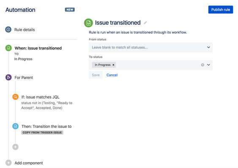Remove the In Progress status tag
This screenshot has width=238, height=168.
tap(113, 65)
